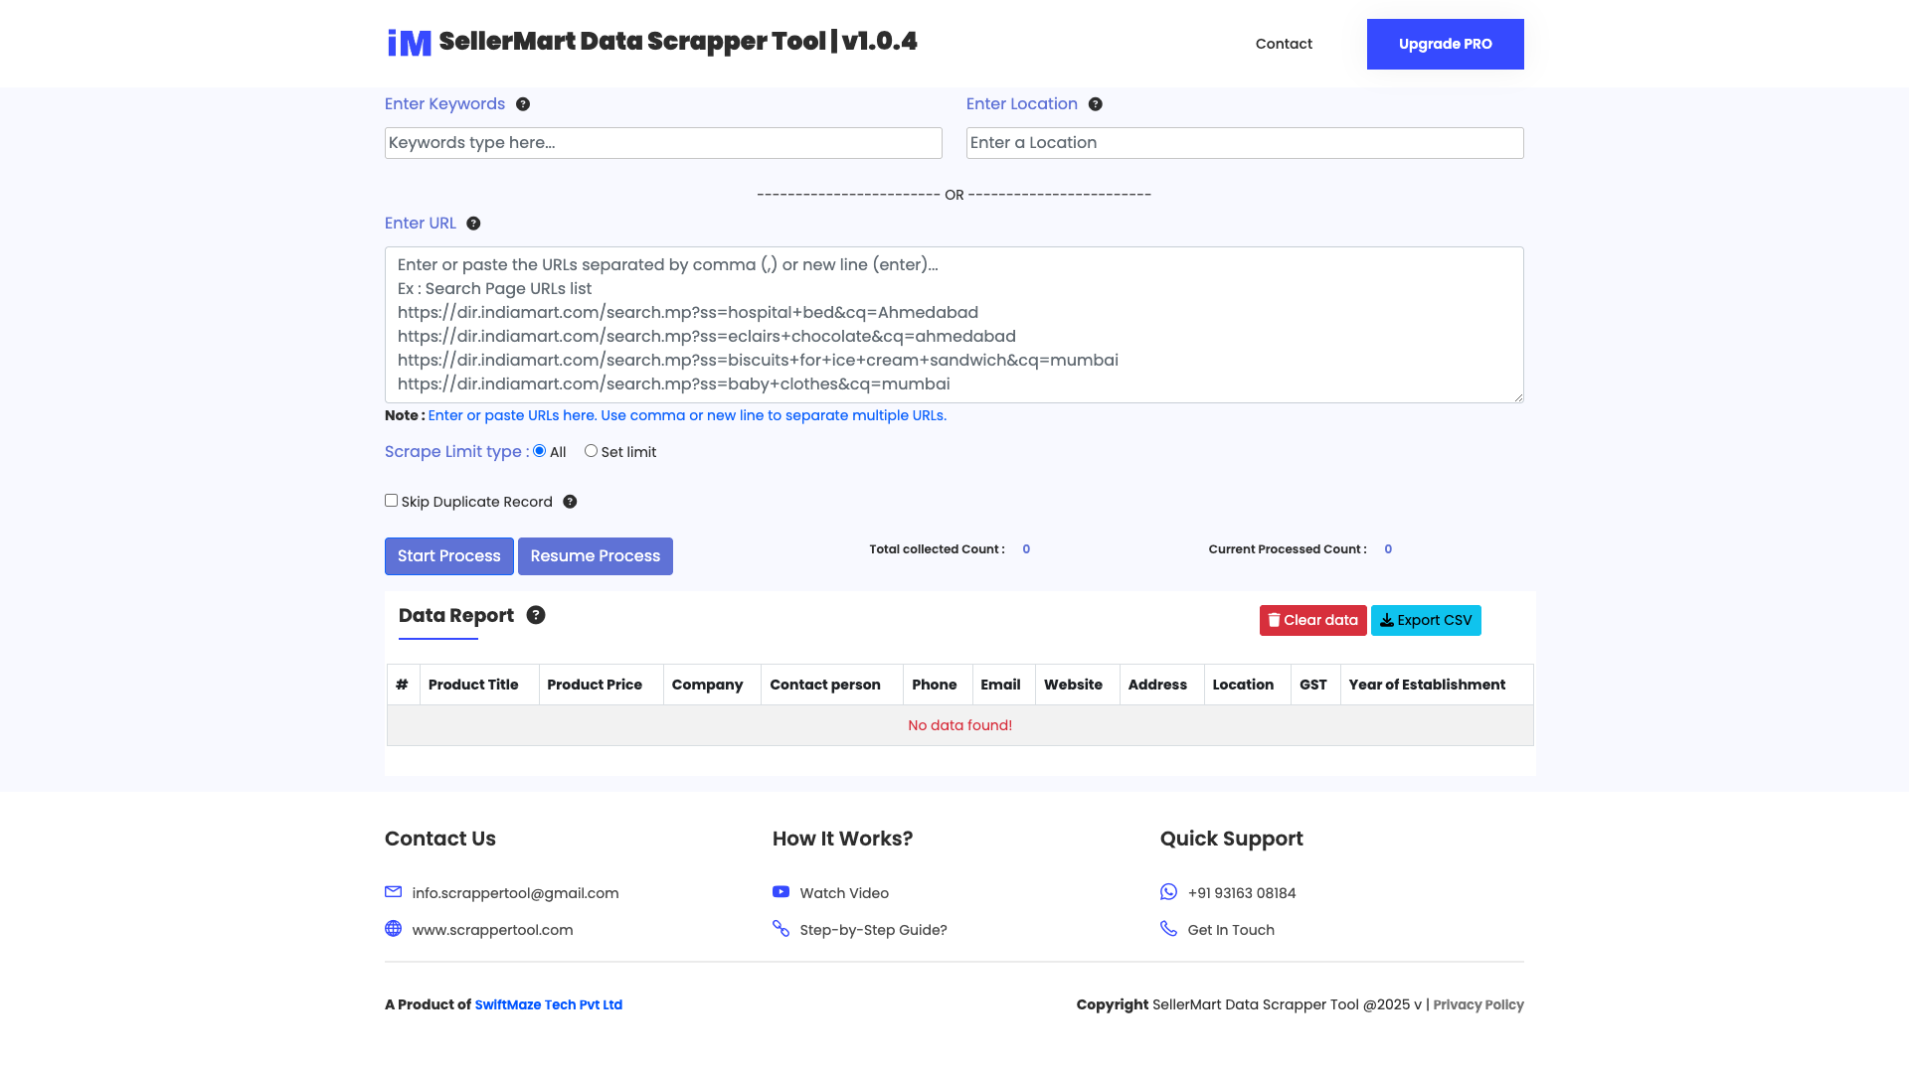Viewport: 1909px width, 1073px height.
Task: Open the SwiftMaze Tech Pvt Ltd link
Action: click(x=548, y=1004)
